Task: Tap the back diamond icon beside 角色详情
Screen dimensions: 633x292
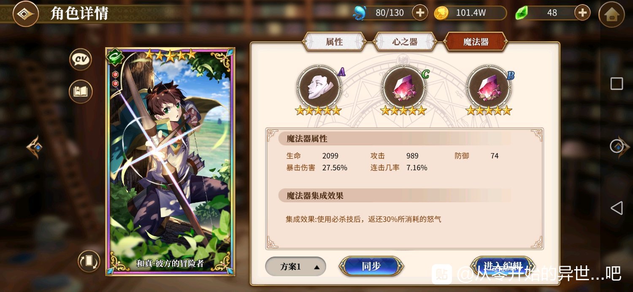Action: pyautogui.click(x=26, y=14)
